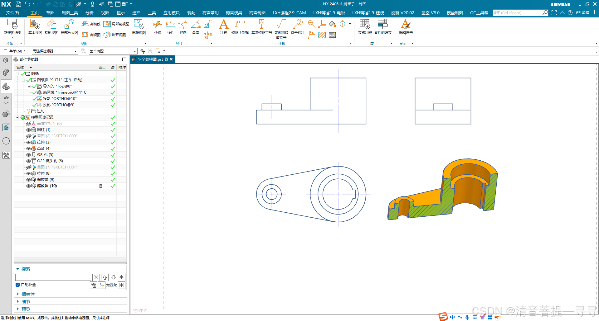Clear the navigator search with X button
Viewport: 599px width, 321px height.
pos(96,277)
